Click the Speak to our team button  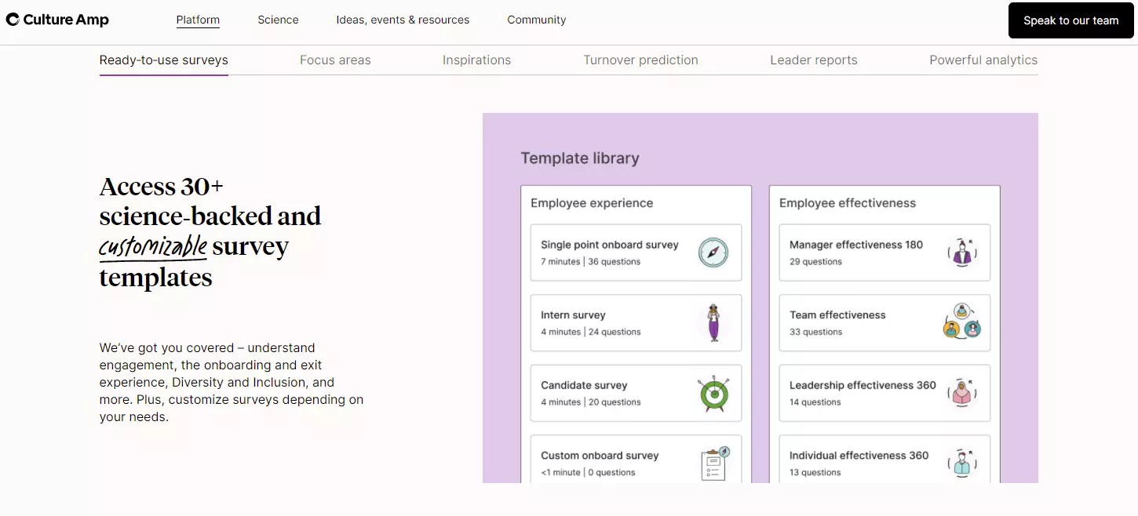(1071, 20)
